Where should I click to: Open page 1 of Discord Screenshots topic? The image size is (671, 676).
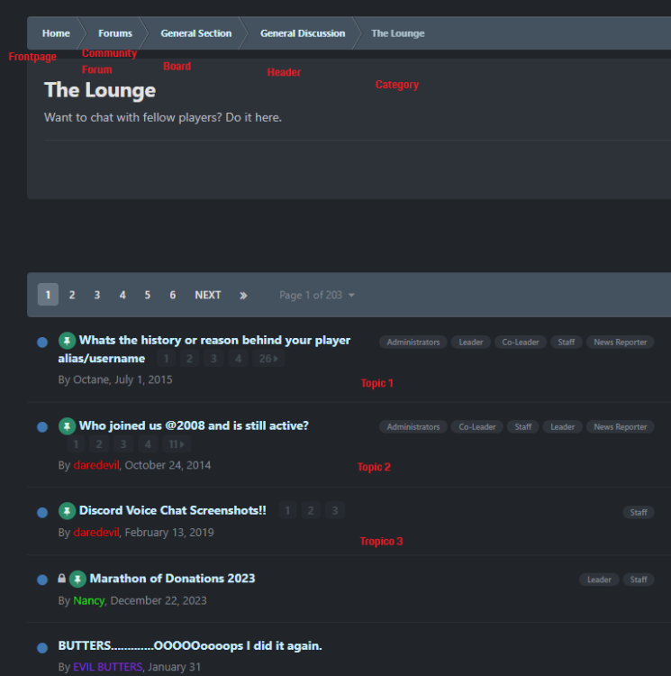pos(287,511)
